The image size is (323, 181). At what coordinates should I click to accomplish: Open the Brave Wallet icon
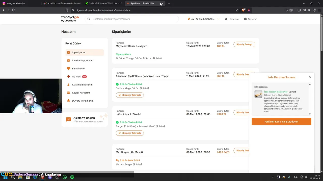coord(304,10)
